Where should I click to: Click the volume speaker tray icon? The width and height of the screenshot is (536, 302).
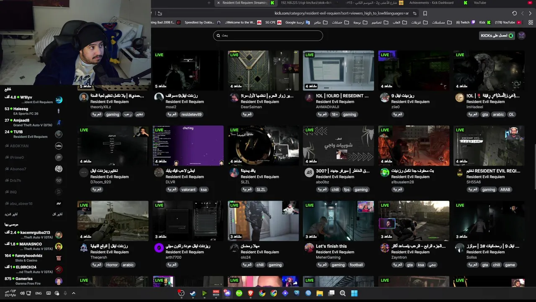pos(22,293)
